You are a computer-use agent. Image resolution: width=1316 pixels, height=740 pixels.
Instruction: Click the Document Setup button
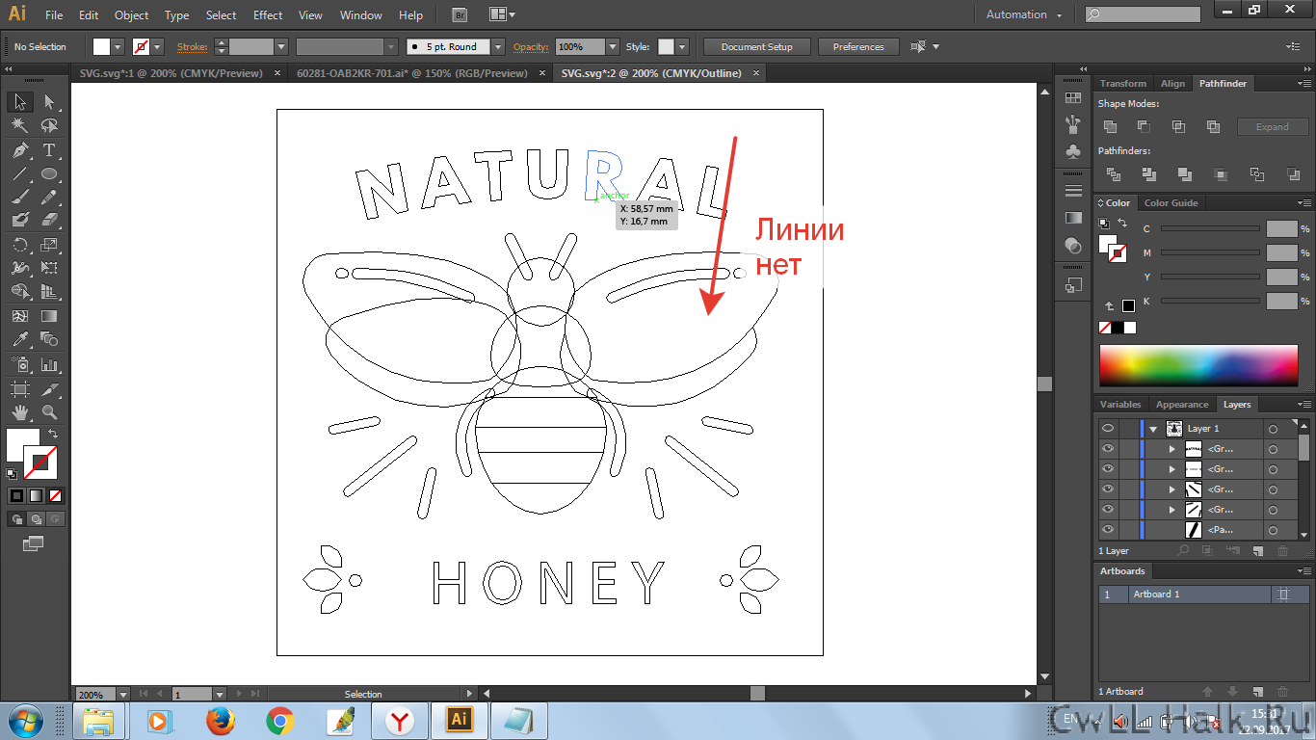pos(756,46)
